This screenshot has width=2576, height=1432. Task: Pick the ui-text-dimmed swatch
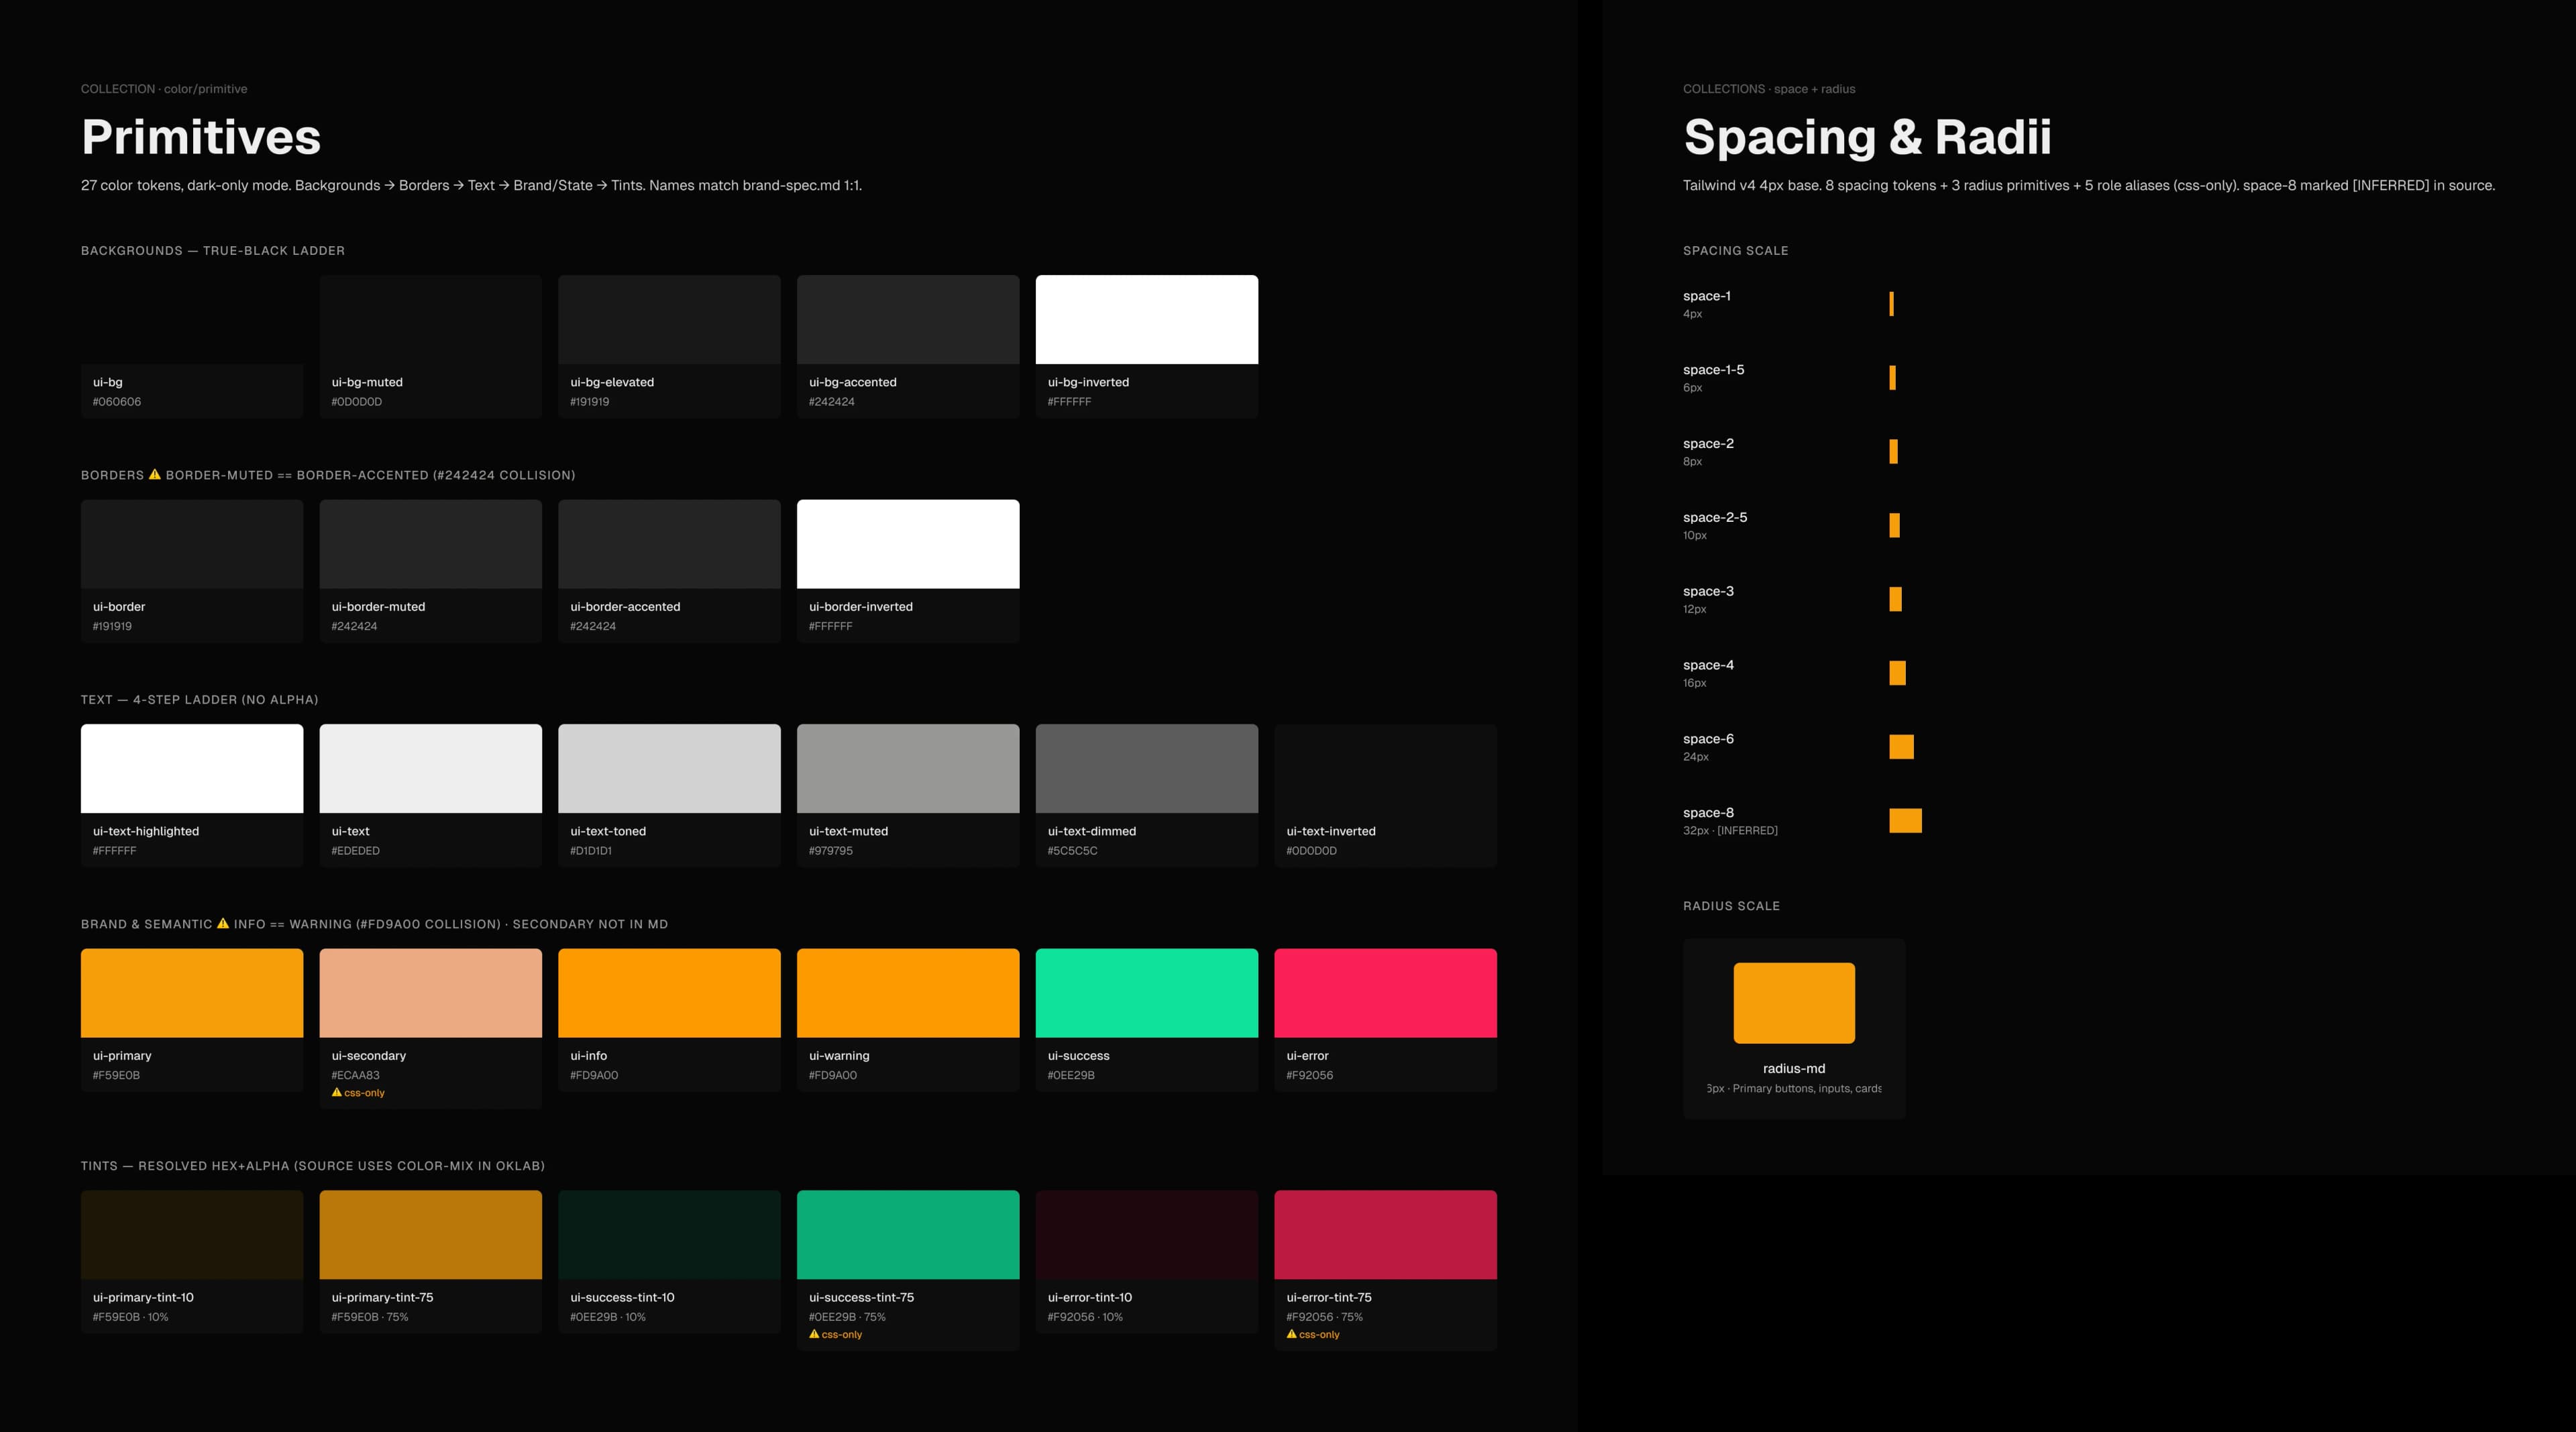pos(1147,769)
